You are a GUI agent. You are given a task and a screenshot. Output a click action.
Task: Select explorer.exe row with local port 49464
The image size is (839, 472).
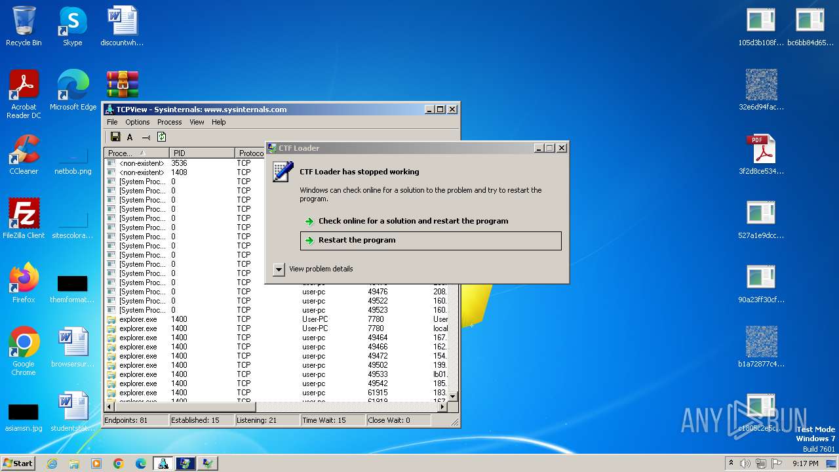tap(275, 338)
